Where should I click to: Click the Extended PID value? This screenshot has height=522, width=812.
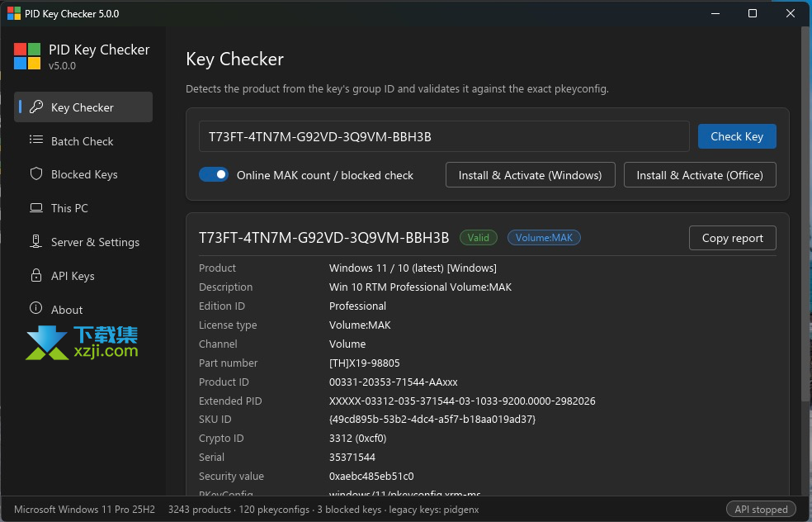point(462,401)
